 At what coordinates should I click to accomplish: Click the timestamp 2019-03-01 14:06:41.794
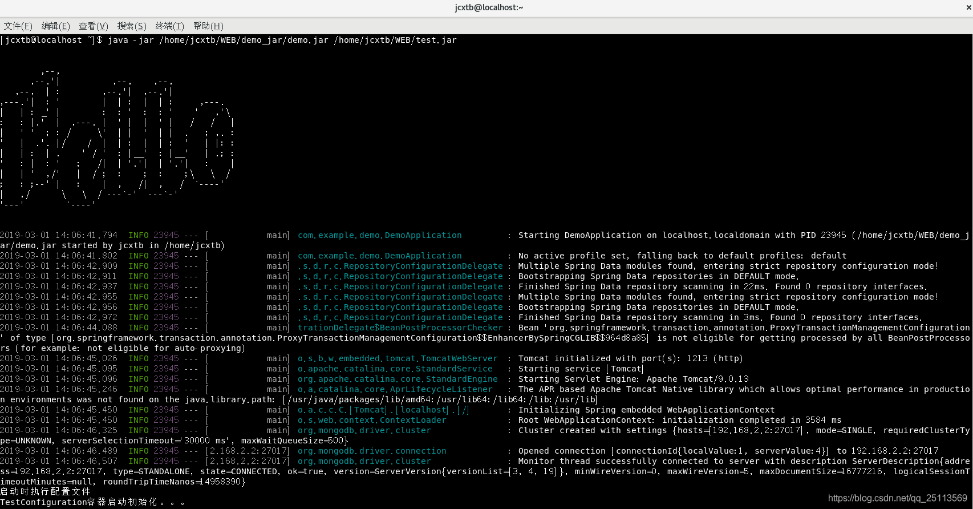(59, 235)
